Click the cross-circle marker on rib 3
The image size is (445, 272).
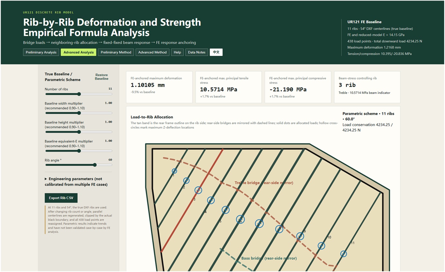click(x=198, y=190)
